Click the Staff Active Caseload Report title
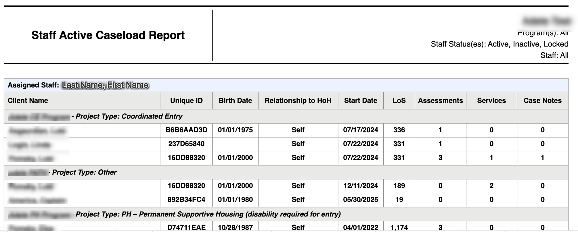The height and width of the screenshot is (232, 578). (108, 35)
